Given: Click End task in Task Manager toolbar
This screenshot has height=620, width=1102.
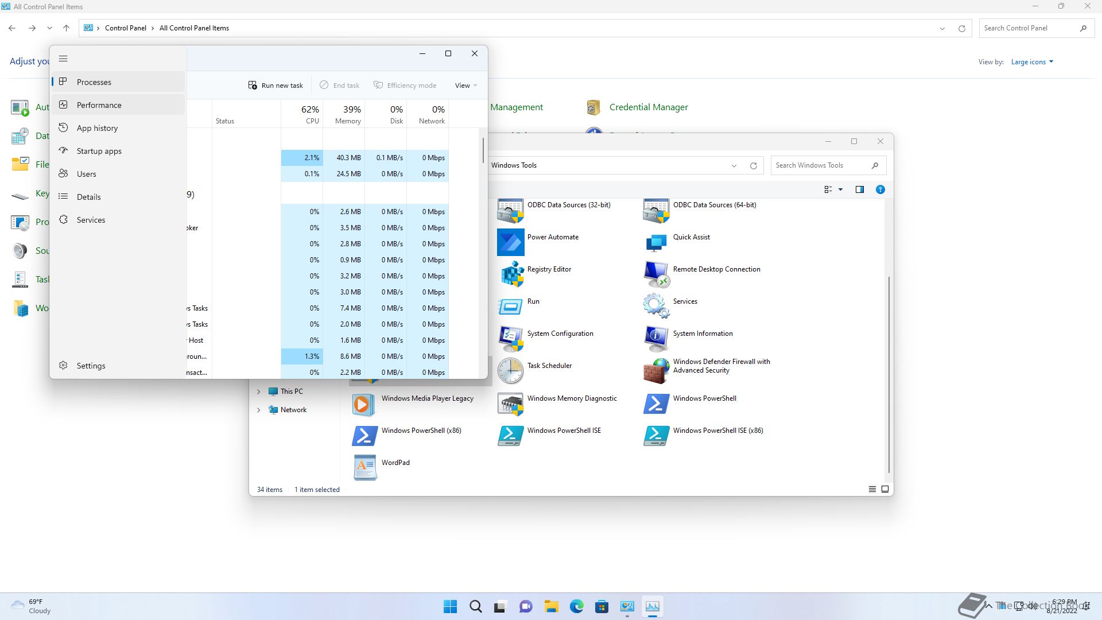Looking at the screenshot, I should pyautogui.click(x=339, y=86).
